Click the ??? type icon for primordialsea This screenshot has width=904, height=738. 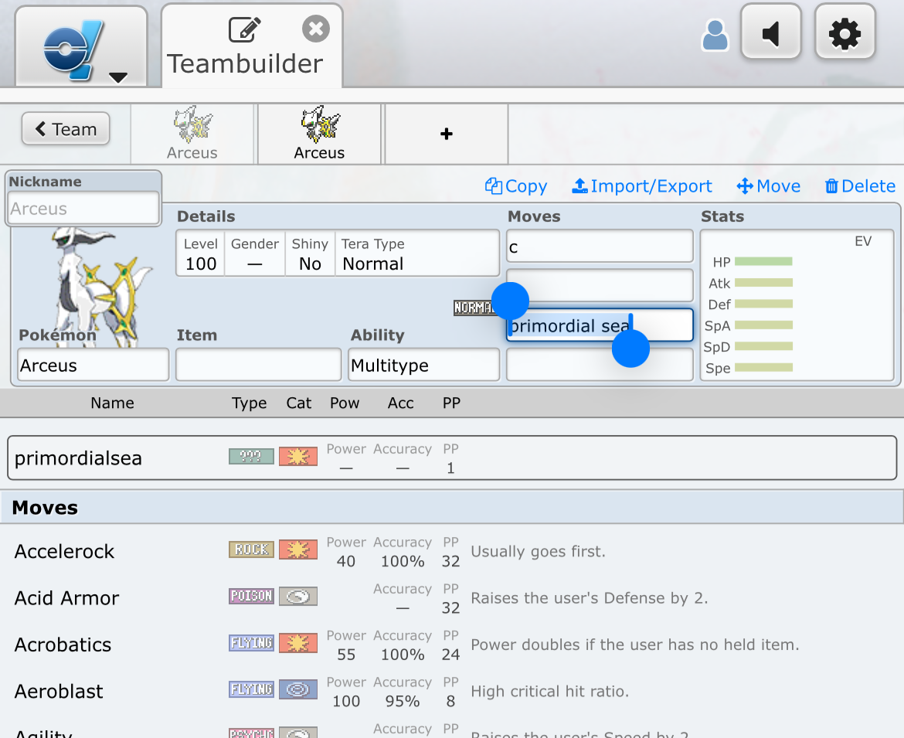click(251, 456)
